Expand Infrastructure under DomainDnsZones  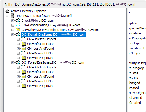pos(18,44)
